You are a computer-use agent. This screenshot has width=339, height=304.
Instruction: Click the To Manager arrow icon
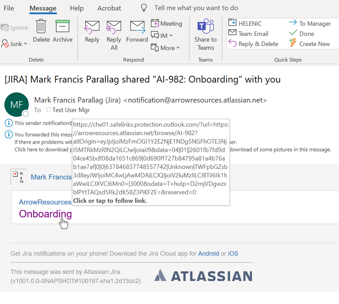coord(293,22)
